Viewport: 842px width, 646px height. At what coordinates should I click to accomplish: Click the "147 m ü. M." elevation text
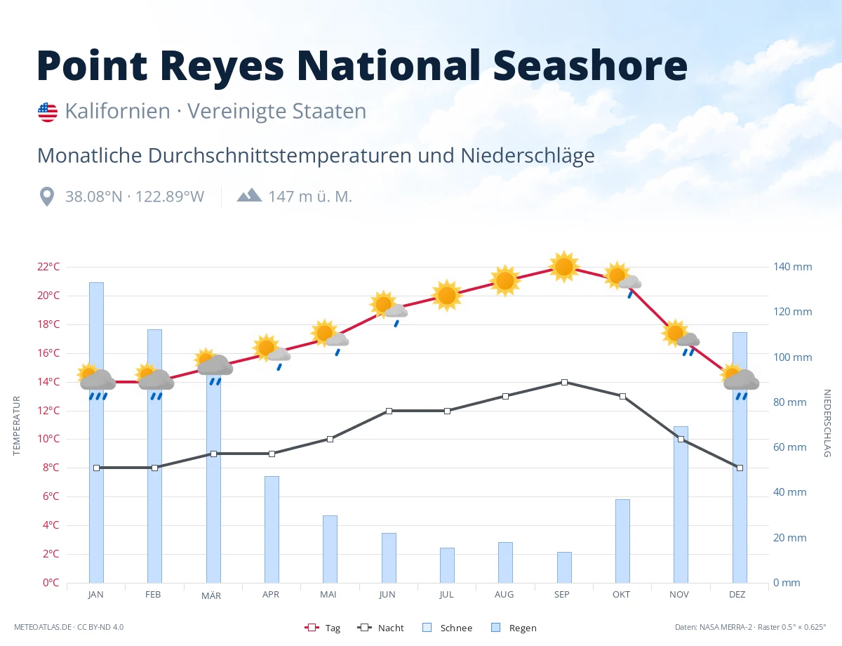[310, 197]
